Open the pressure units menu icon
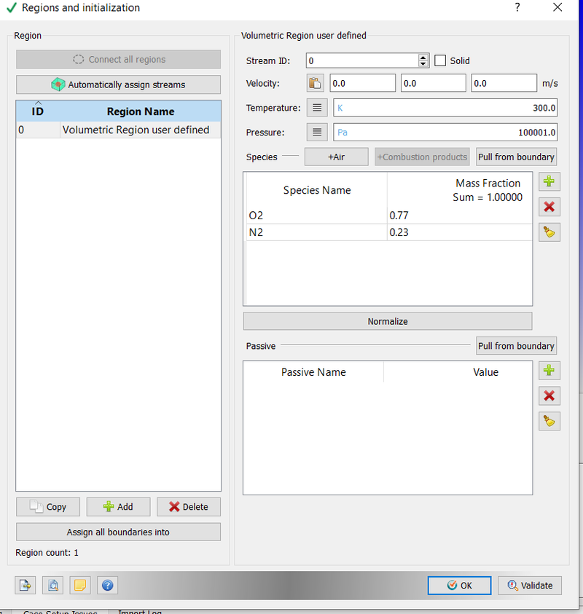583x614 pixels. pyautogui.click(x=316, y=132)
